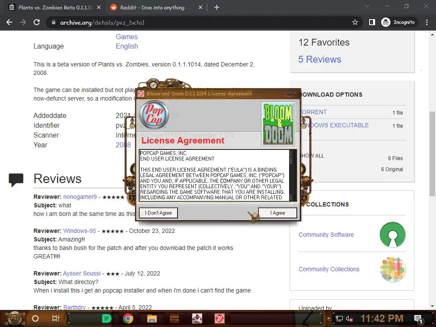
Task: Open a new browser tab
Action: [217, 8]
